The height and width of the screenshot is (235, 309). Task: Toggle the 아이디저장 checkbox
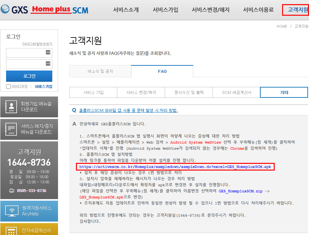(x=8, y=87)
